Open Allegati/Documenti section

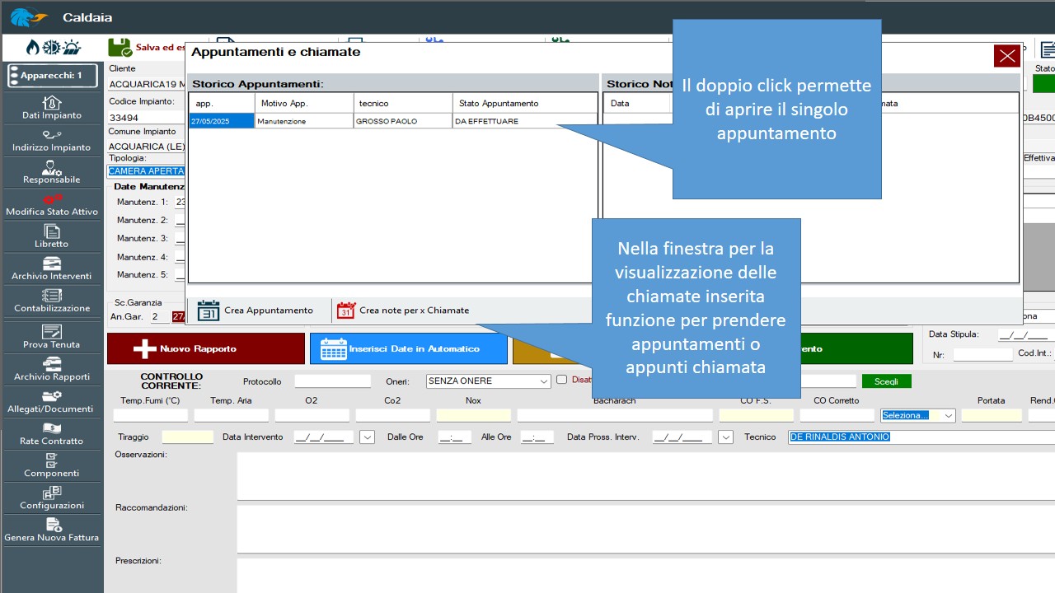pos(52,401)
